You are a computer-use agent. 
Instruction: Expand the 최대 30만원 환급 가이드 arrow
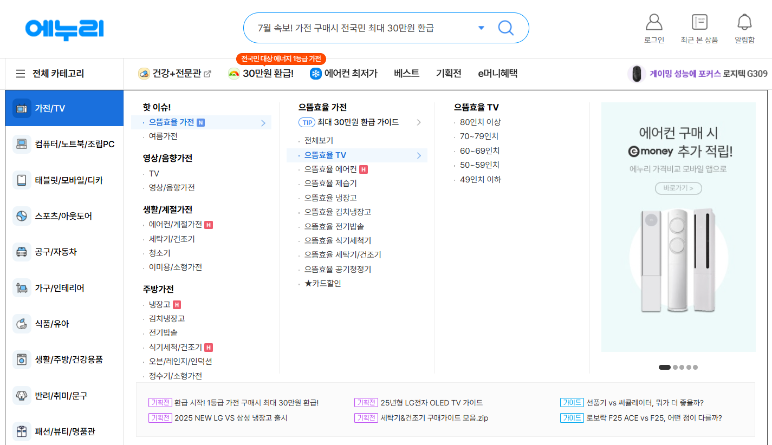coord(418,122)
